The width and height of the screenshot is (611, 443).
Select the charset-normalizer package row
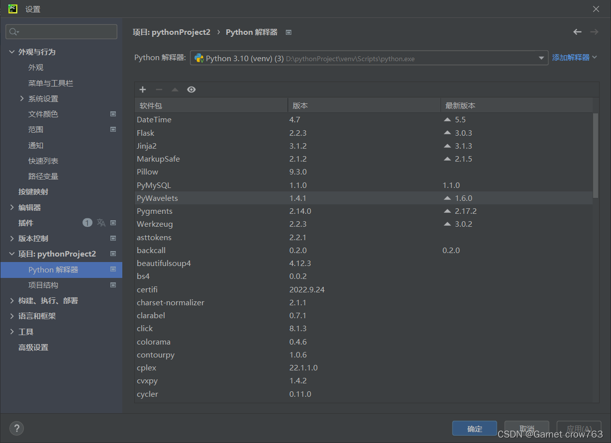[364, 302]
